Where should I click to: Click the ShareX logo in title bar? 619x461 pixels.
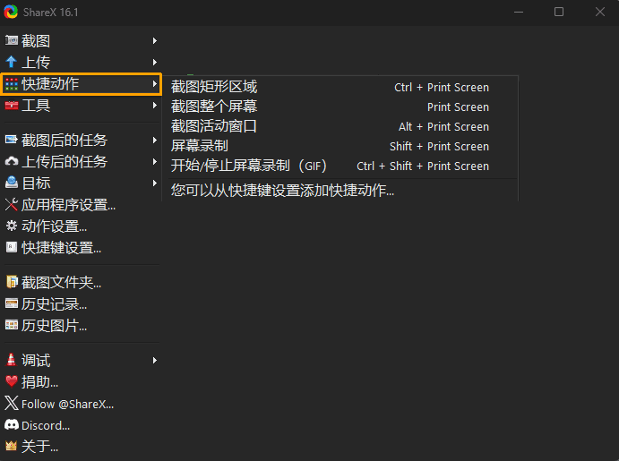pyautogui.click(x=11, y=12)
